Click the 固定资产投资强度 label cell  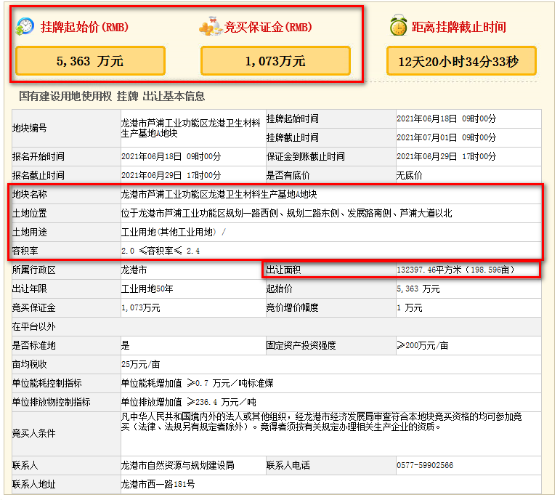(x=330, y=346)
